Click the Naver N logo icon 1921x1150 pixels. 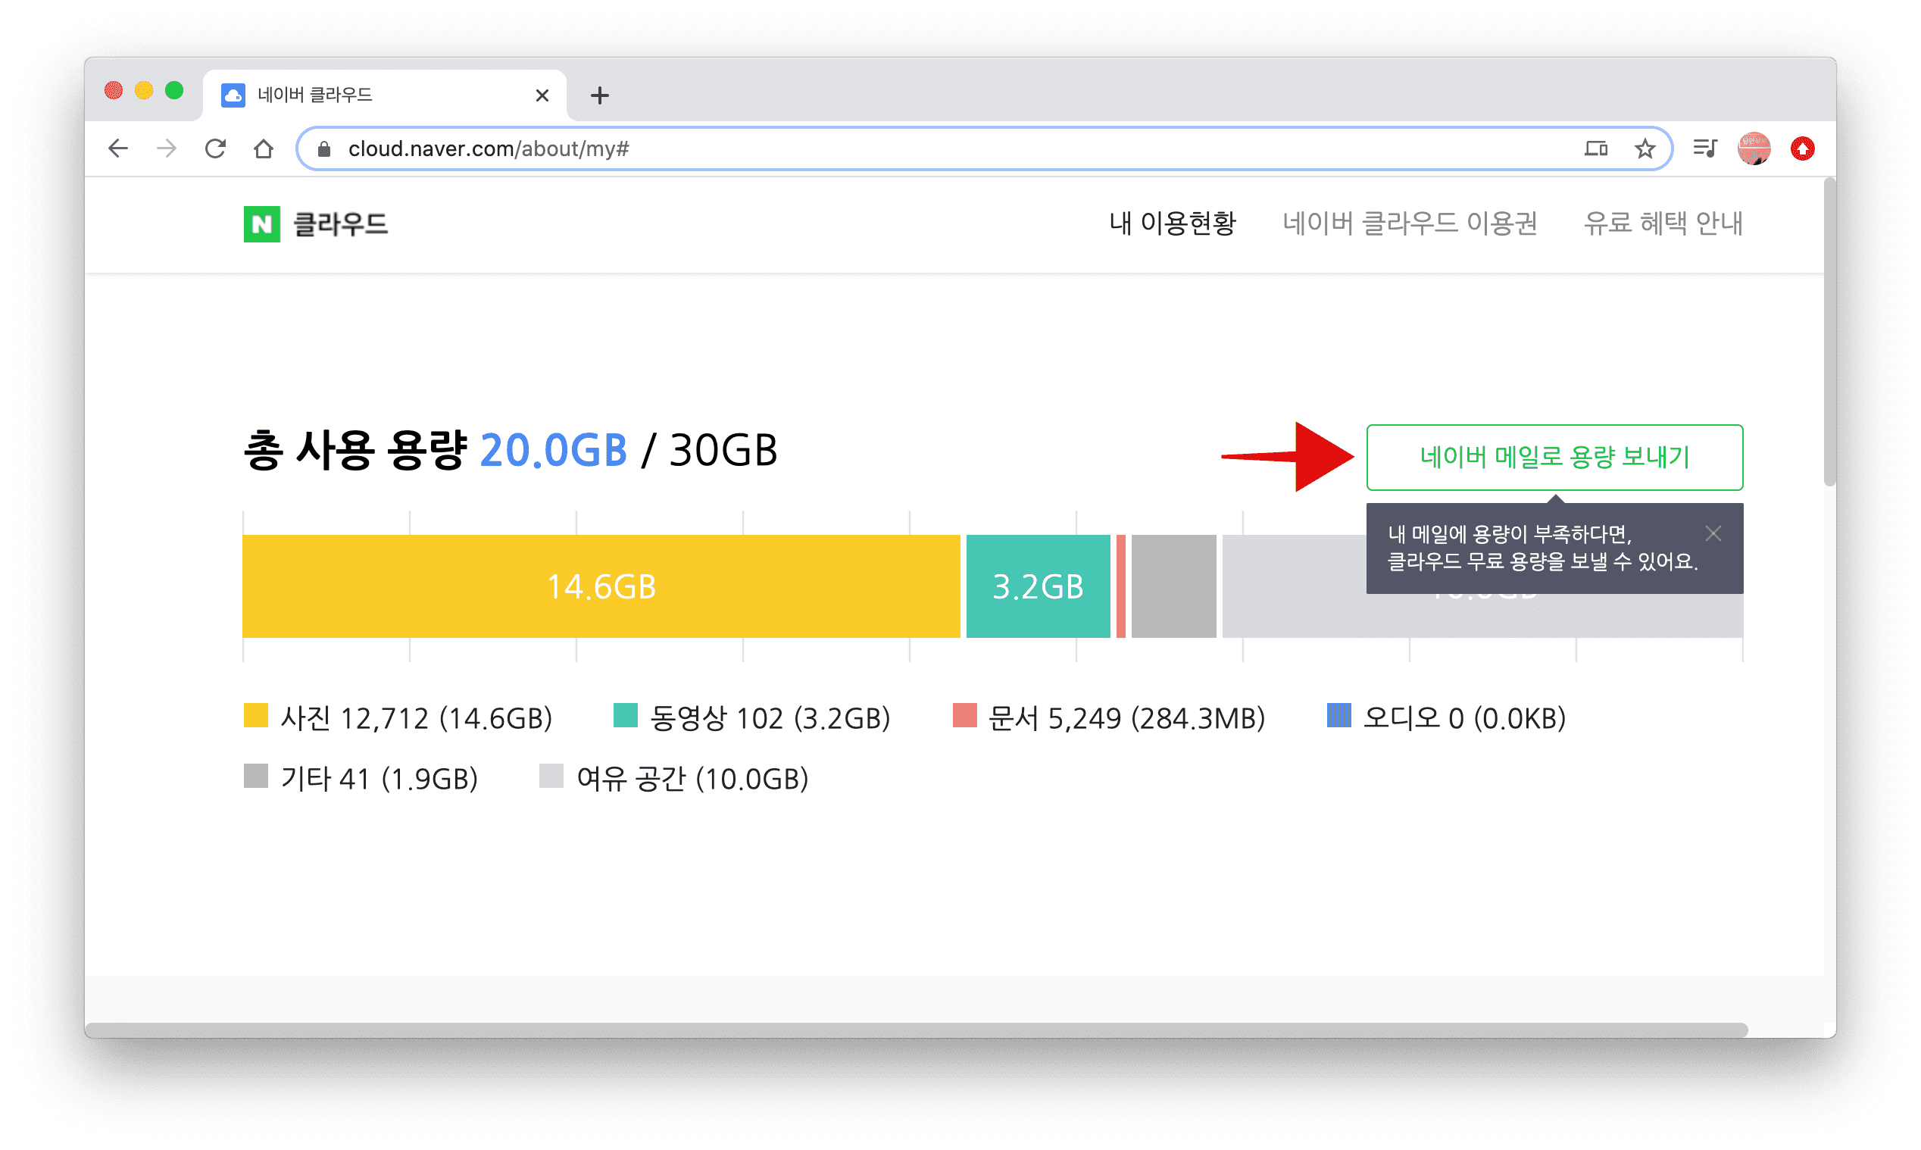coord(262,224)
